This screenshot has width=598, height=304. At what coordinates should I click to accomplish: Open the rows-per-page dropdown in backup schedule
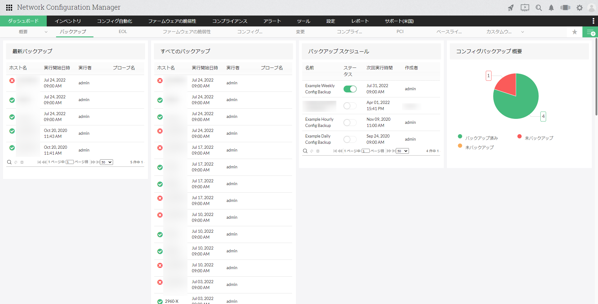[x=402, y=151]
